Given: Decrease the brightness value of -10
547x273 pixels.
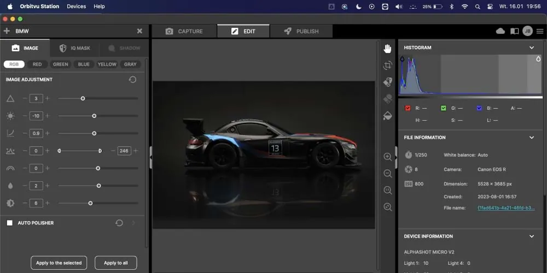Looking at the screenshot, I should (25, 116).
